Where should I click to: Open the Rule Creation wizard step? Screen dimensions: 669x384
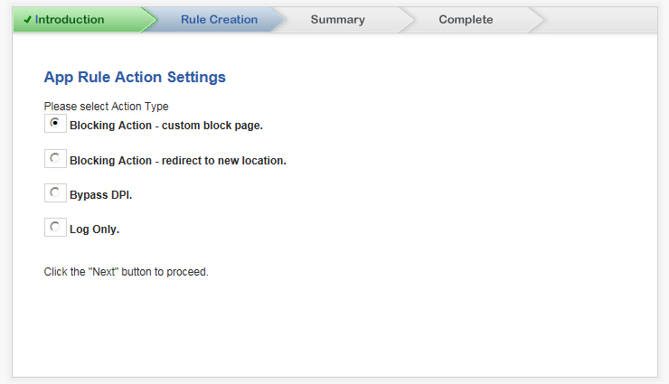pyautogui.click(x=220, y=20)
